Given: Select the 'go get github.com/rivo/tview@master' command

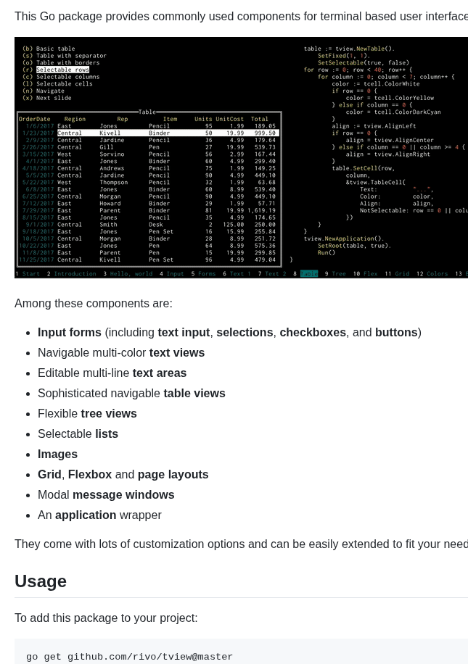Looking at the screenshot, I should tap(129, 657).
